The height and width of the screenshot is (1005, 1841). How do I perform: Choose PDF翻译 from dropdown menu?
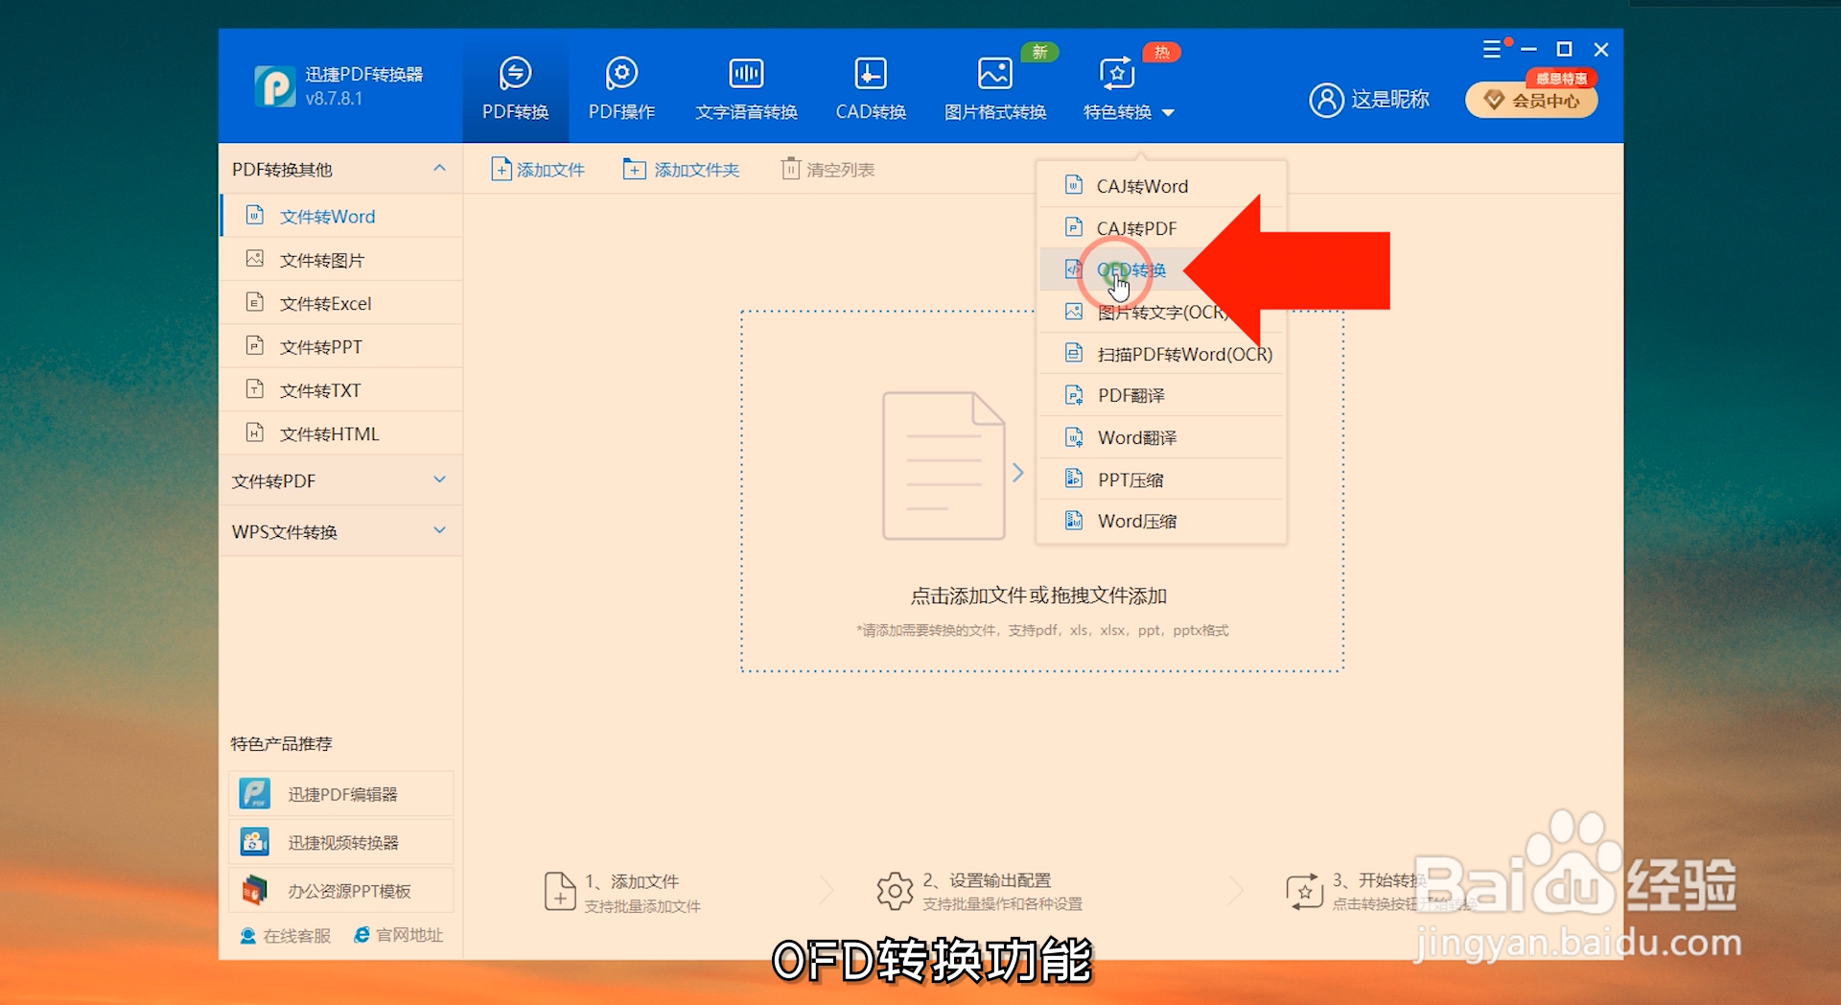(x=1161, y=395)
